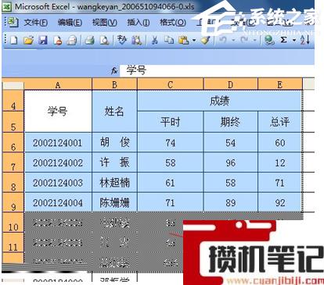Click the Cut scissors icon

coord(155,41)
